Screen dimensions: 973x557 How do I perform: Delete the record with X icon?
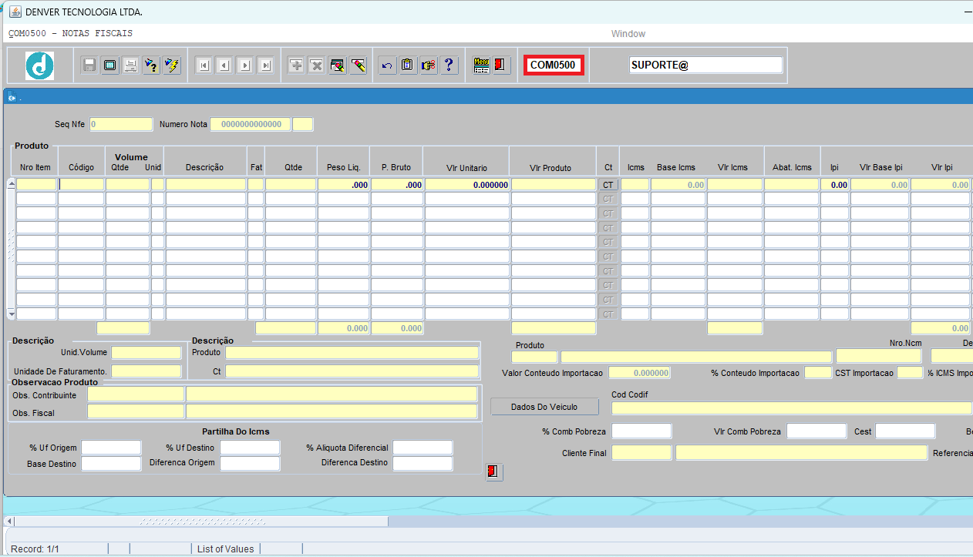coord(316,65)
